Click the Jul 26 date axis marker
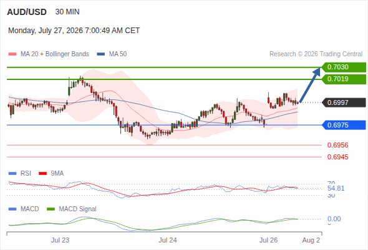The height and width of the screenshot is (250, 368). [x=268, y=240]
